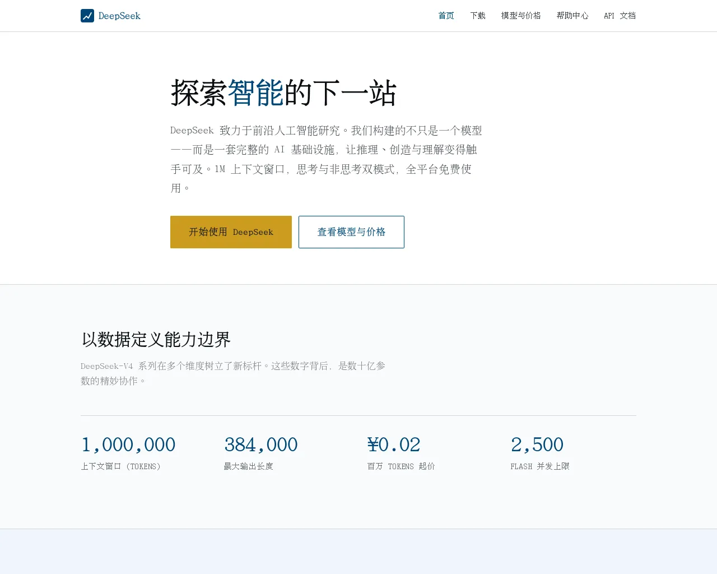Go to the 首页 nav item
The height and width of the screenshot is (574, 717).
[446, 16]
